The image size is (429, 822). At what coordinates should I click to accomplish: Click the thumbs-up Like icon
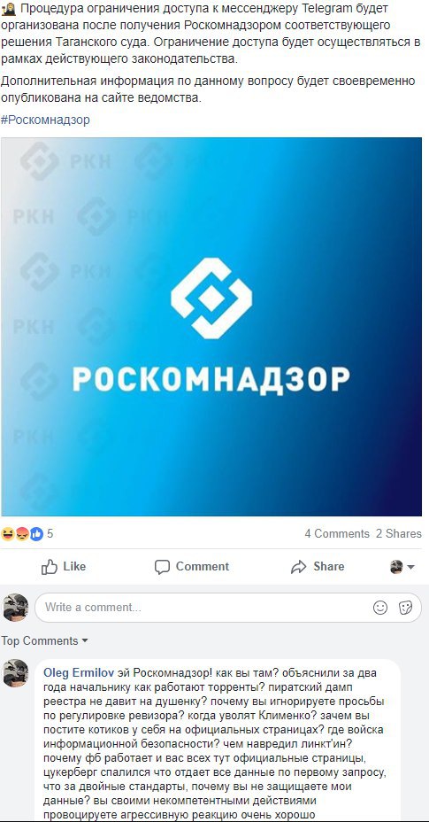tap(50, 567)
